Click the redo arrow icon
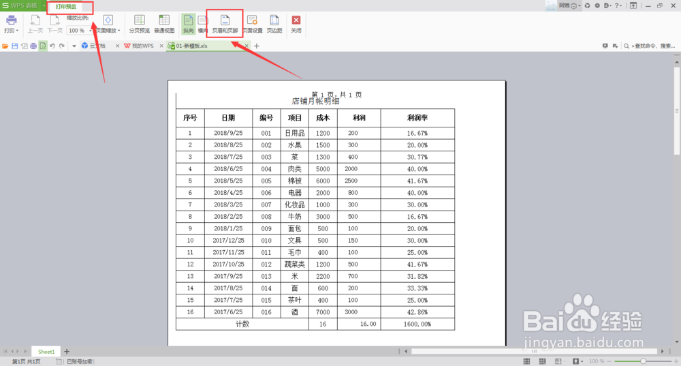The height and width of the screenshot is (366, 681). [x=62, y=46]
